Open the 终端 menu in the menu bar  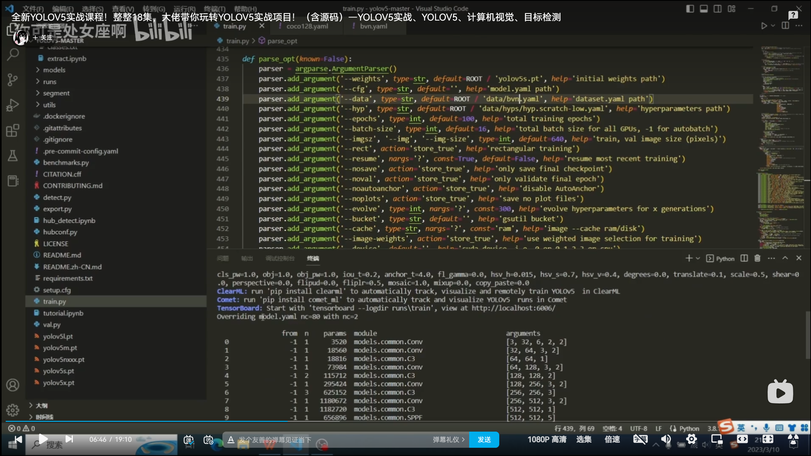tap(214, 9)
